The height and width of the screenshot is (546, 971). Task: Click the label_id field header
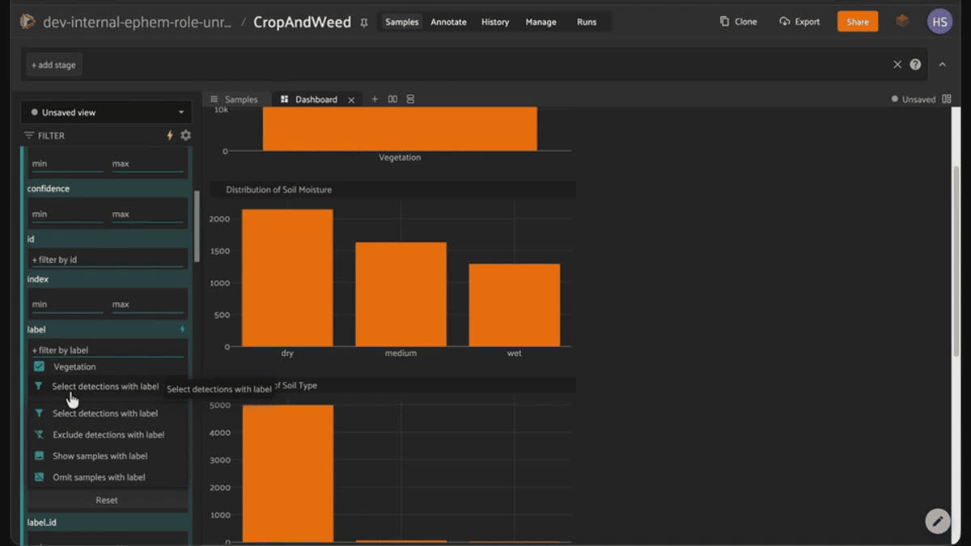107,523
